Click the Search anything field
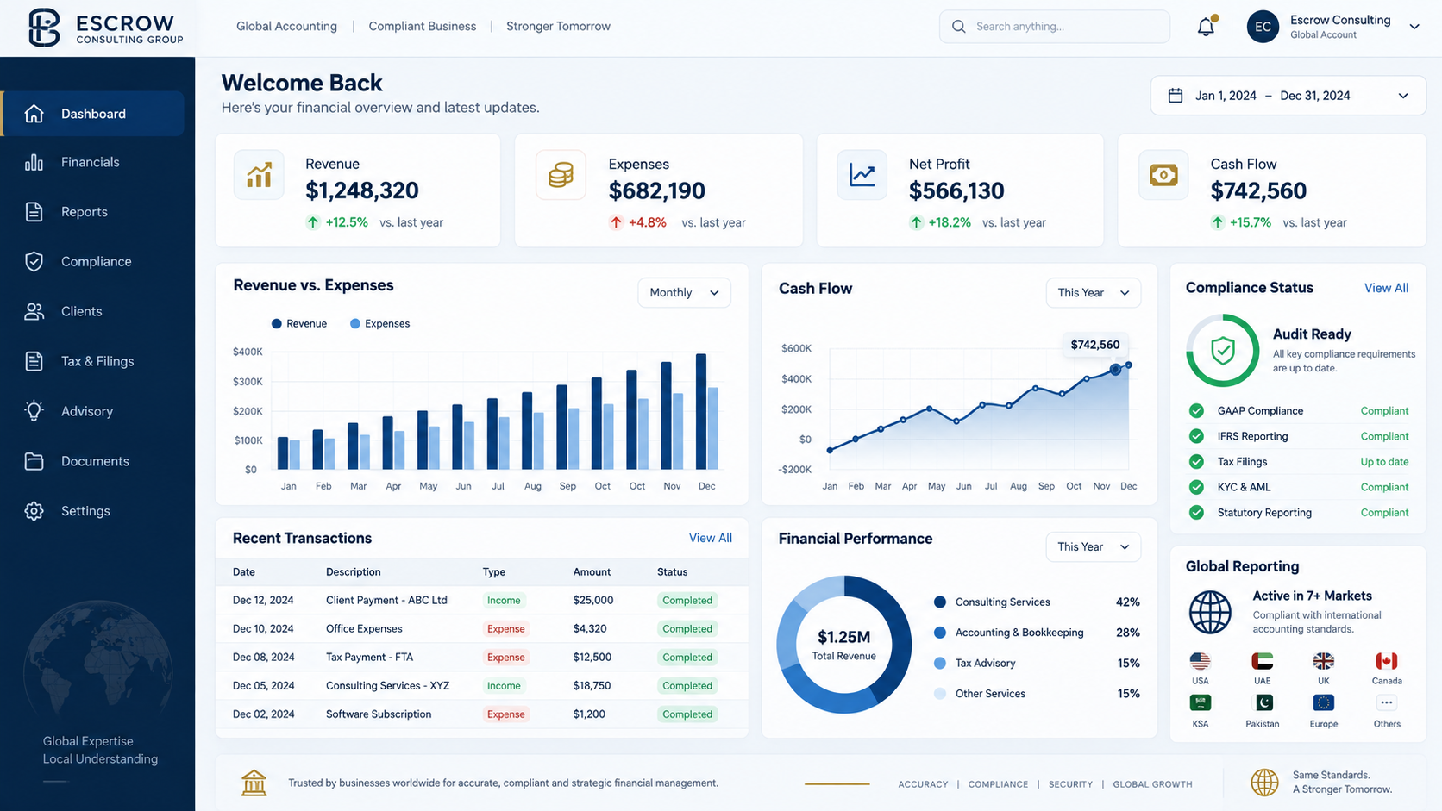Viewport: 1442px width, 811px height. click(x=1054, y=27)
